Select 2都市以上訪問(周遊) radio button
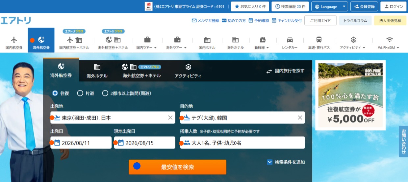The image size is (408, 182). [x=105, y=93]
